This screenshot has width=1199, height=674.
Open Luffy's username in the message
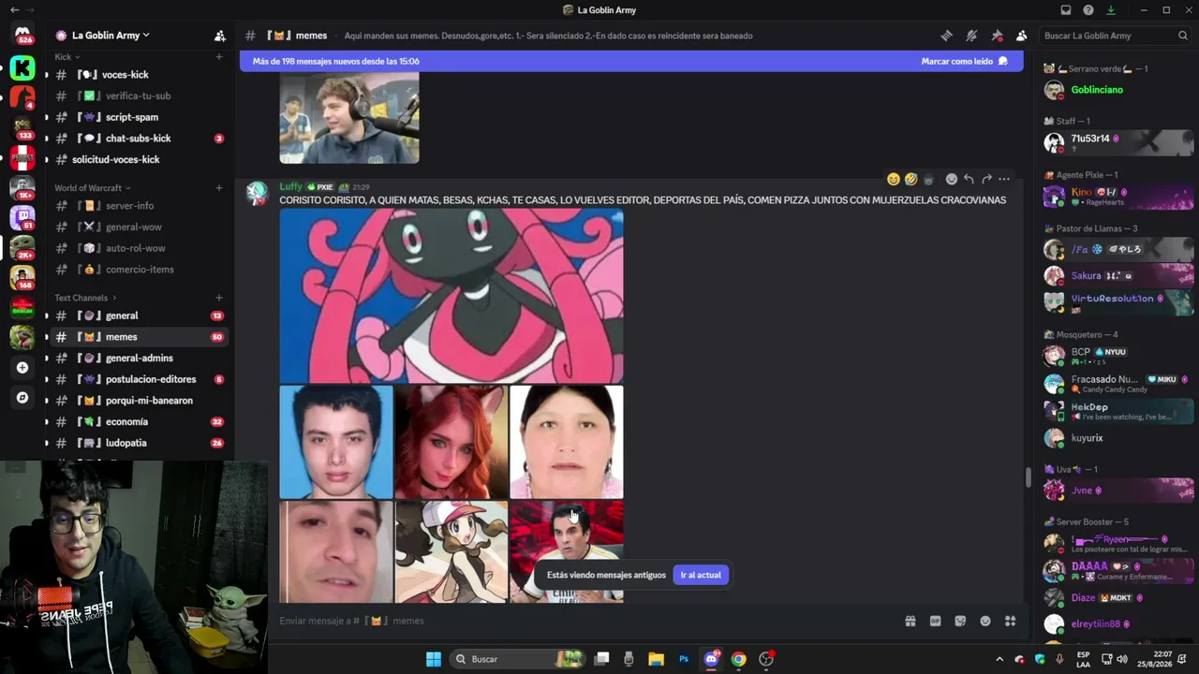click(x=290, y=186)
